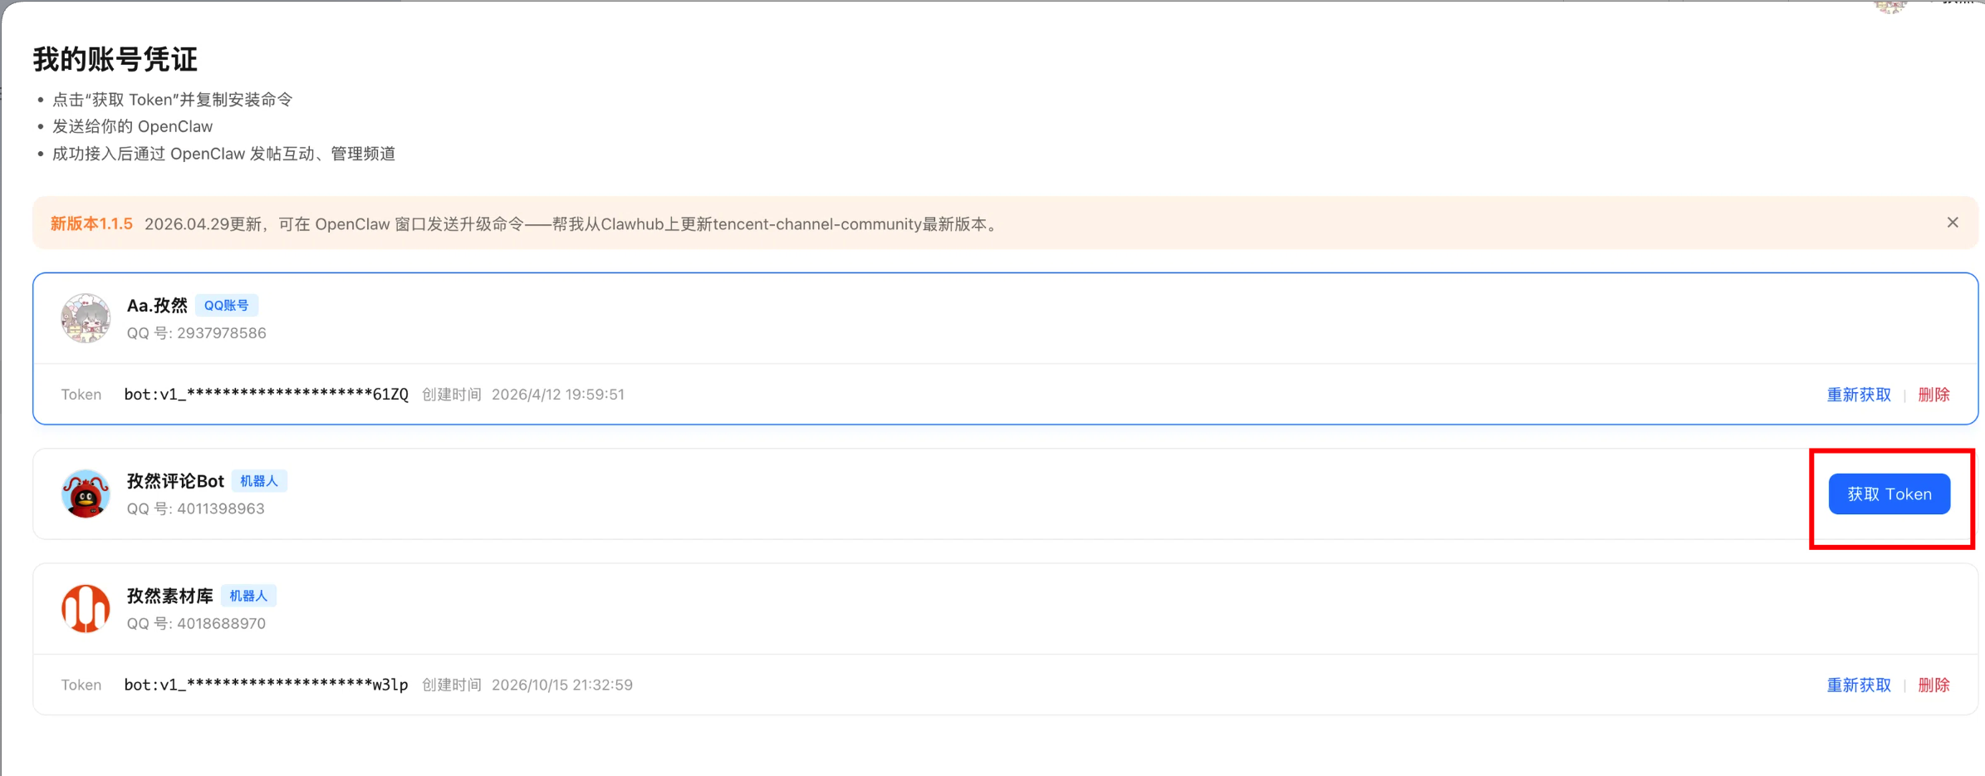This screenshot has height=776, width=1985.
Task: Click the instruction about 获取 Token and install command
Action: coord(173,100)
